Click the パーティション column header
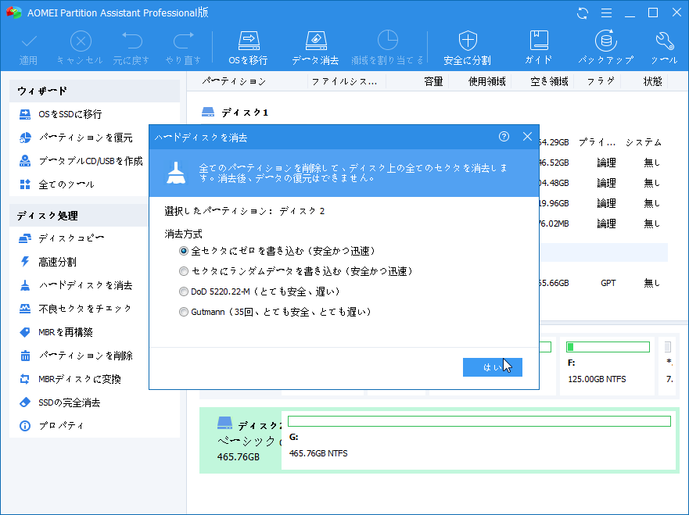689x515 pixels. tap(234, 81)
